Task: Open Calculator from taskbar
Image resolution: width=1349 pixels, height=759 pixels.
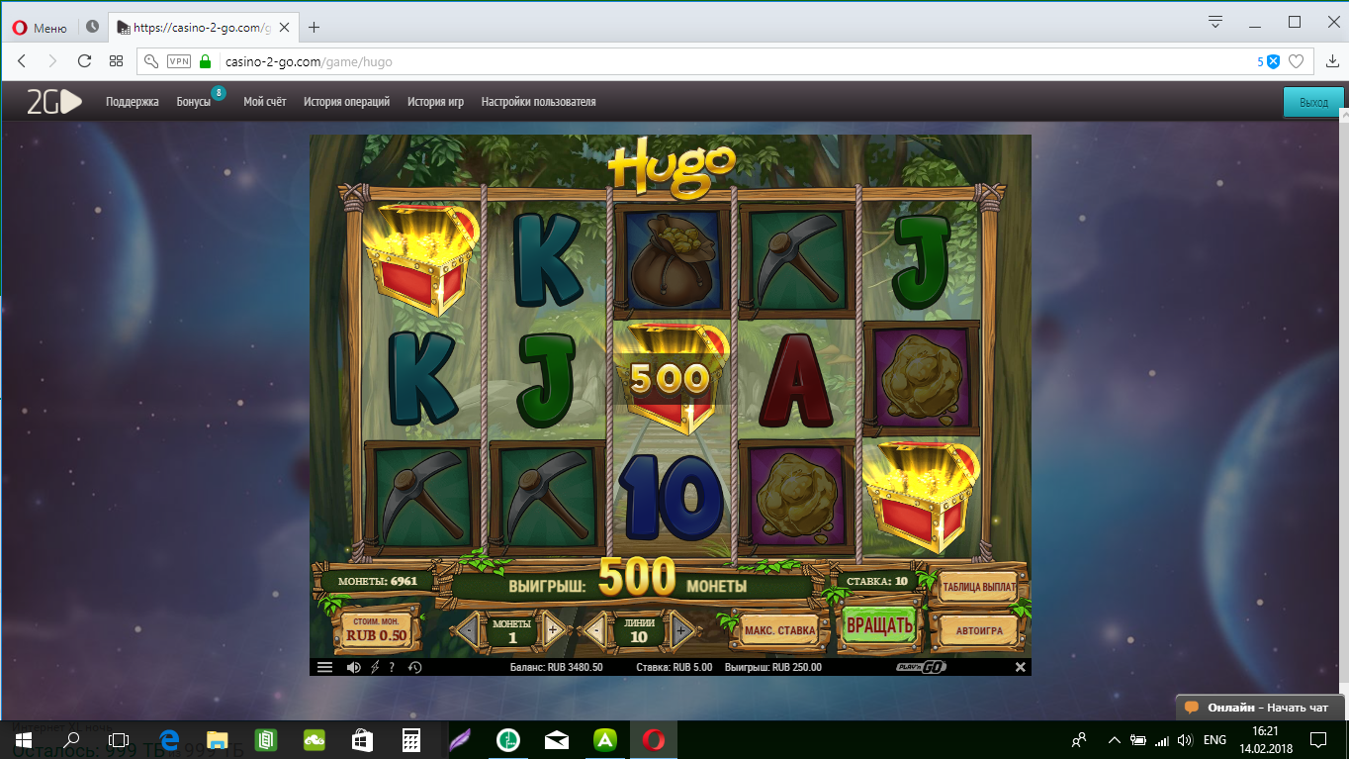Action: point(410,739)
